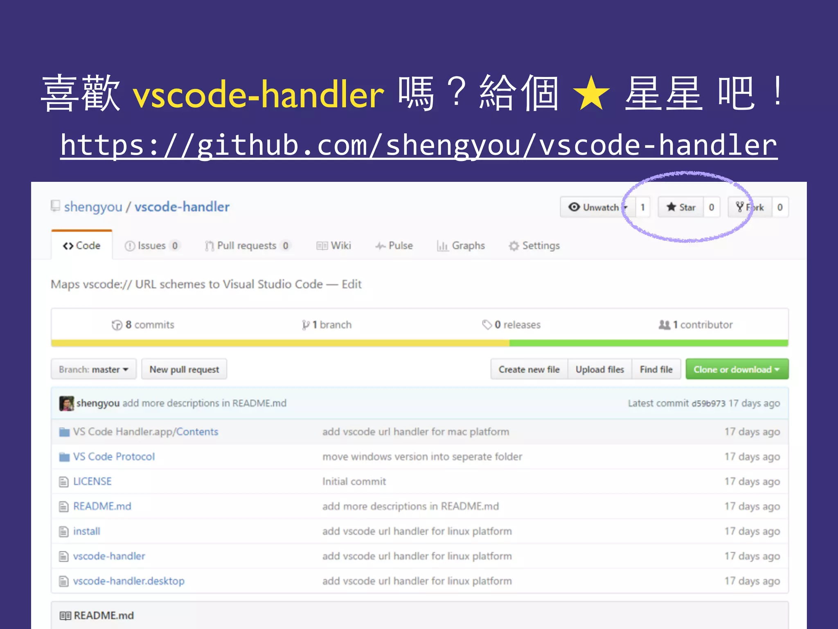
Task: View the watchers count of 1
Action: pos(642,207)
